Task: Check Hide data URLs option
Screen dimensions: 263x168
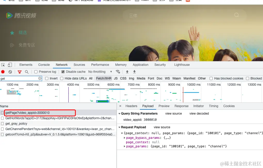Action: (62, 78)
